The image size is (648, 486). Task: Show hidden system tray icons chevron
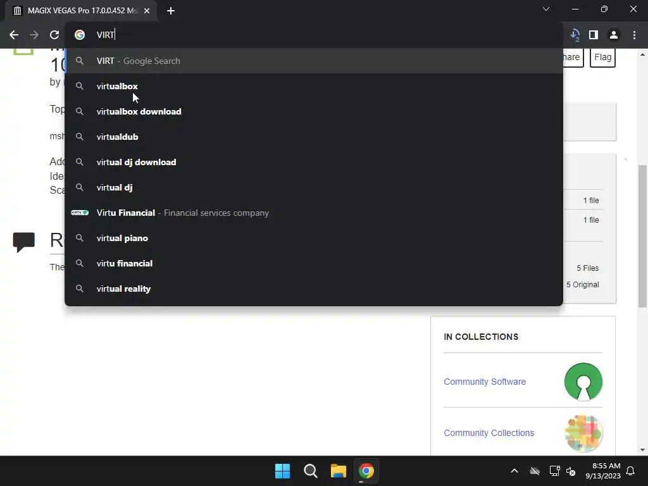point(514,471)
